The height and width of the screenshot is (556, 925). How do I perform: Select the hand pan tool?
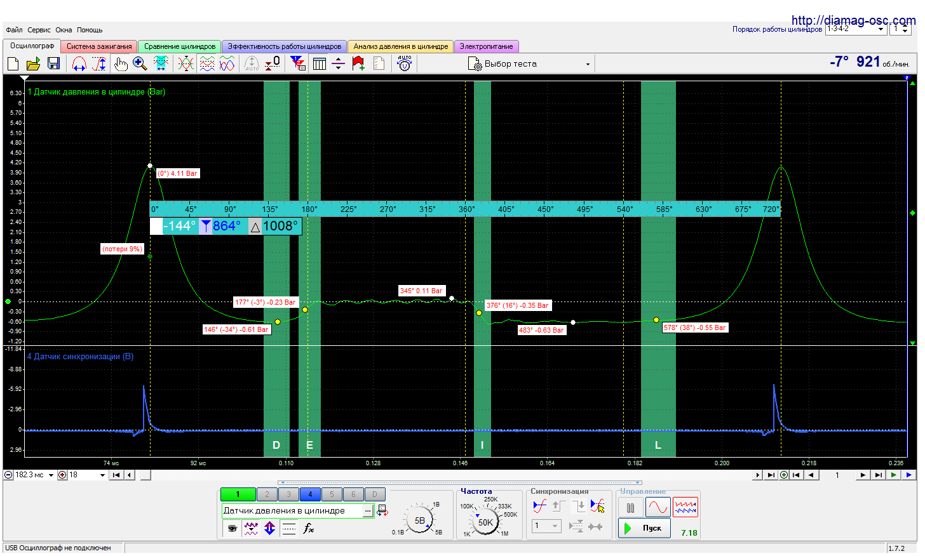tap(120, 63)
